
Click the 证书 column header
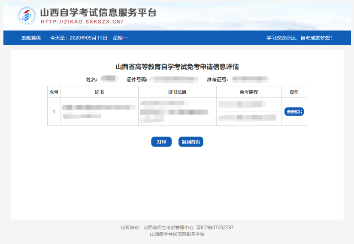coord(100,92)
